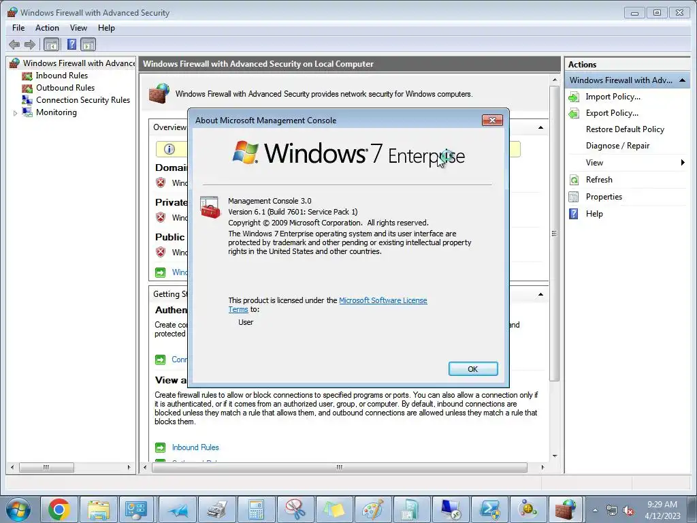Collapse Windows Firewall with Adv... actions header

click(x=682, y=80)
